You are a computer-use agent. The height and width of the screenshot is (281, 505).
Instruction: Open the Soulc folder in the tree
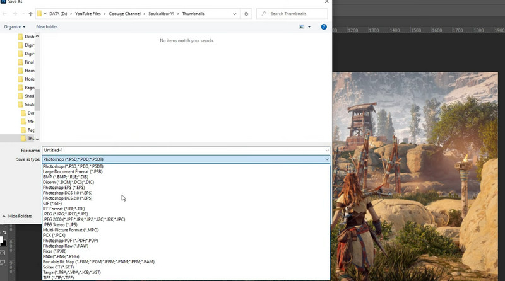point(26,105)
